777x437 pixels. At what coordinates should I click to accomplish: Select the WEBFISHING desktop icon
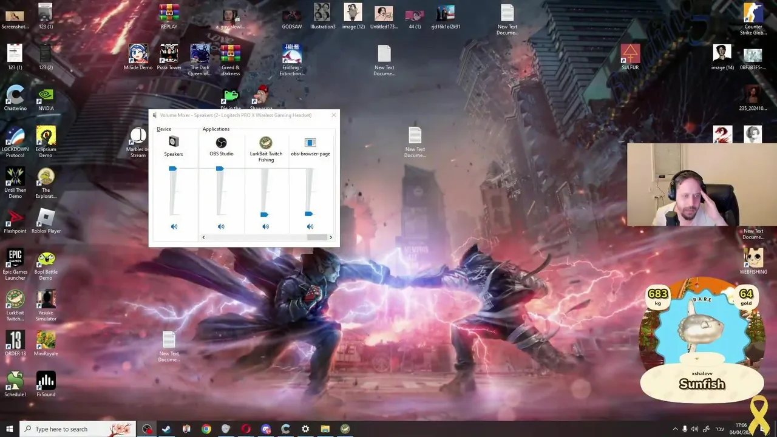[x=753, y=262]
